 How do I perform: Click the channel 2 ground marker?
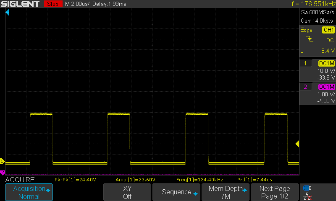(x=3, y=173)
